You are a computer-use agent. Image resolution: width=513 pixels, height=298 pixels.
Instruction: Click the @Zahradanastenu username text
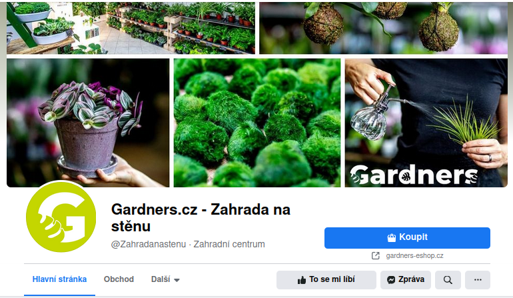click(x=149, y=244)
